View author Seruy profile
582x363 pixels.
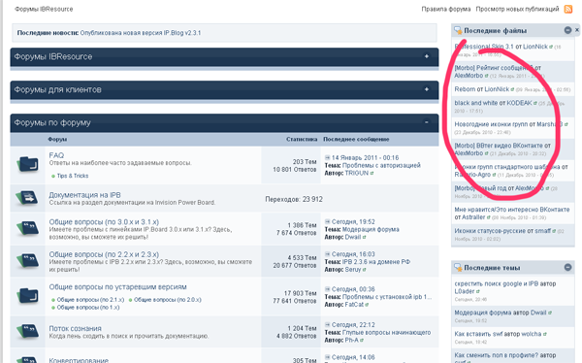[x=353, y=270]
